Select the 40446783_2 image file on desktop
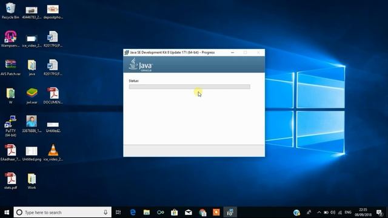The image size is (388, 218). pos(32,12)
